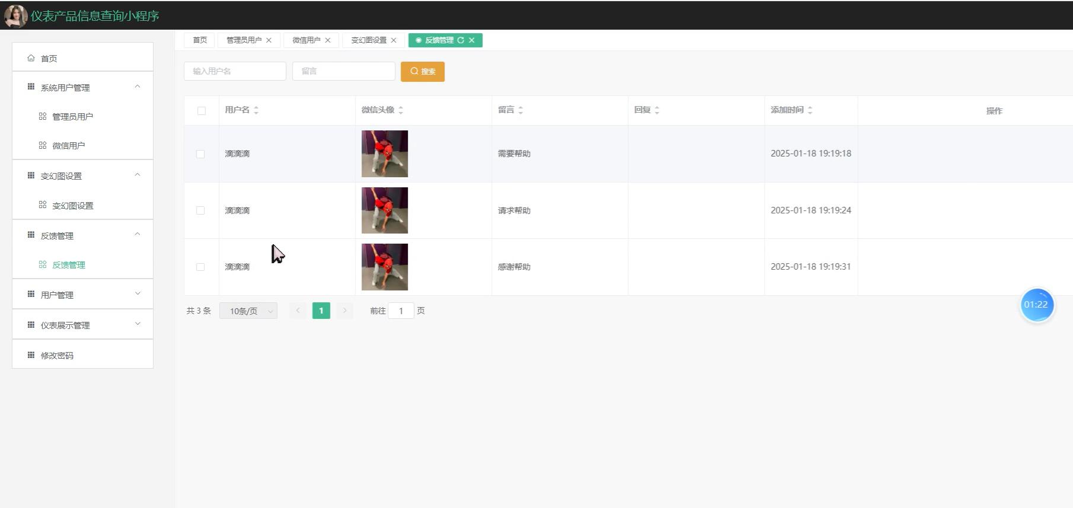
Task: Sort by 添加时间 column arrows
Action: pyautogui.click(x=810, y=110)
